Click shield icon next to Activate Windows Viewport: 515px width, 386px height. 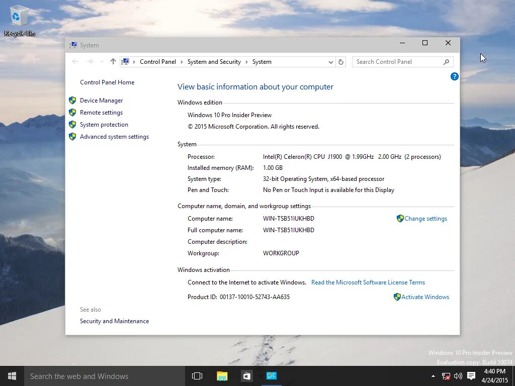point(397,297)
